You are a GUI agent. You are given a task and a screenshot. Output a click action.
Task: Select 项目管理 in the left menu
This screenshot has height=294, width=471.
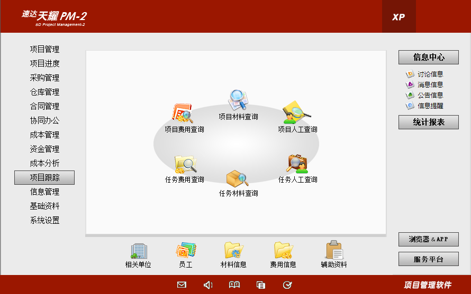point(44,50)
